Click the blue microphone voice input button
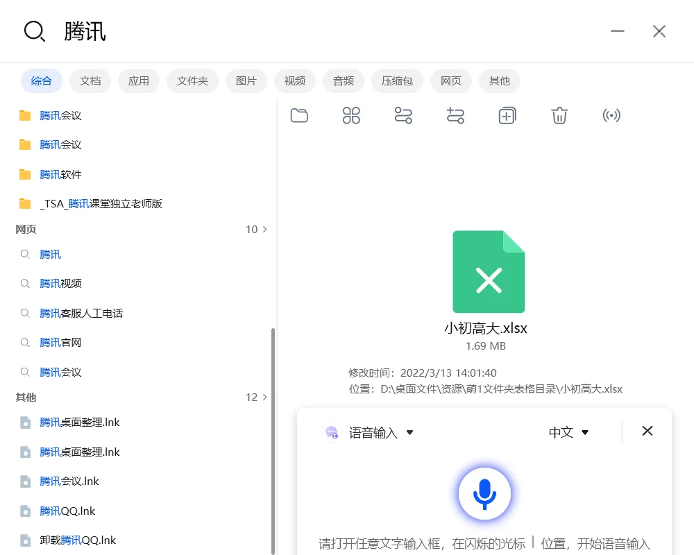Screen dimensions: 694x555 click(x=484, y=493)
